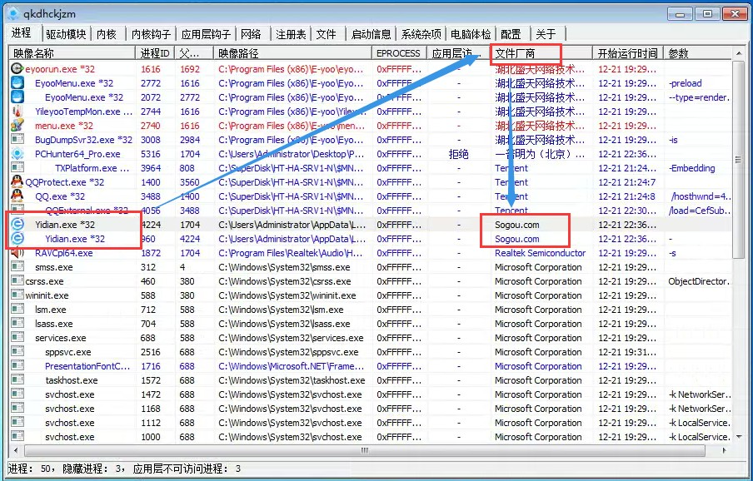Screen dimensions: 753x481
Task: Select the lsass.exe process icon
Action: click(x=17, y=324)
